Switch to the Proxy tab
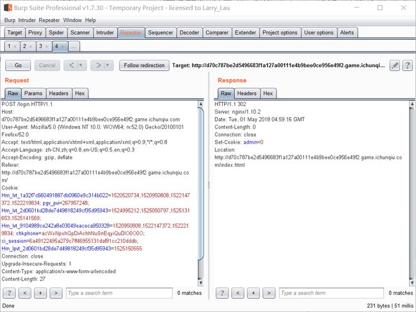 35,33
